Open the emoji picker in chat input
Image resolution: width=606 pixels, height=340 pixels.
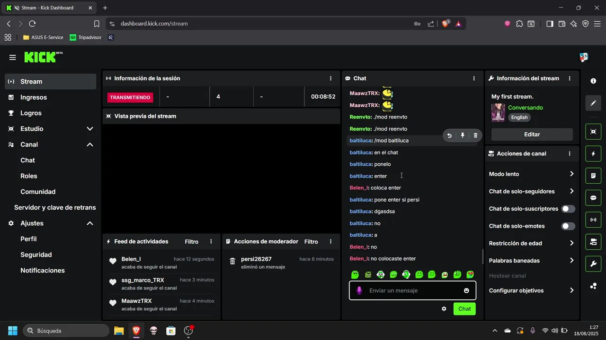(466, 290)
